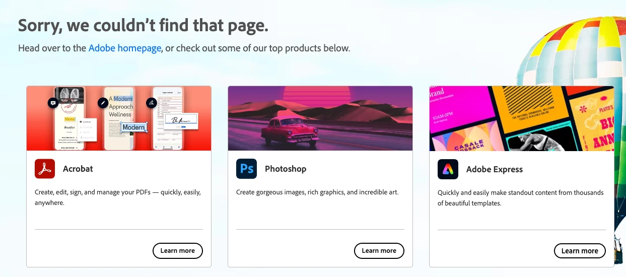Open the Adobe homepage link
The image size is (626, 277).
(125, 48)
